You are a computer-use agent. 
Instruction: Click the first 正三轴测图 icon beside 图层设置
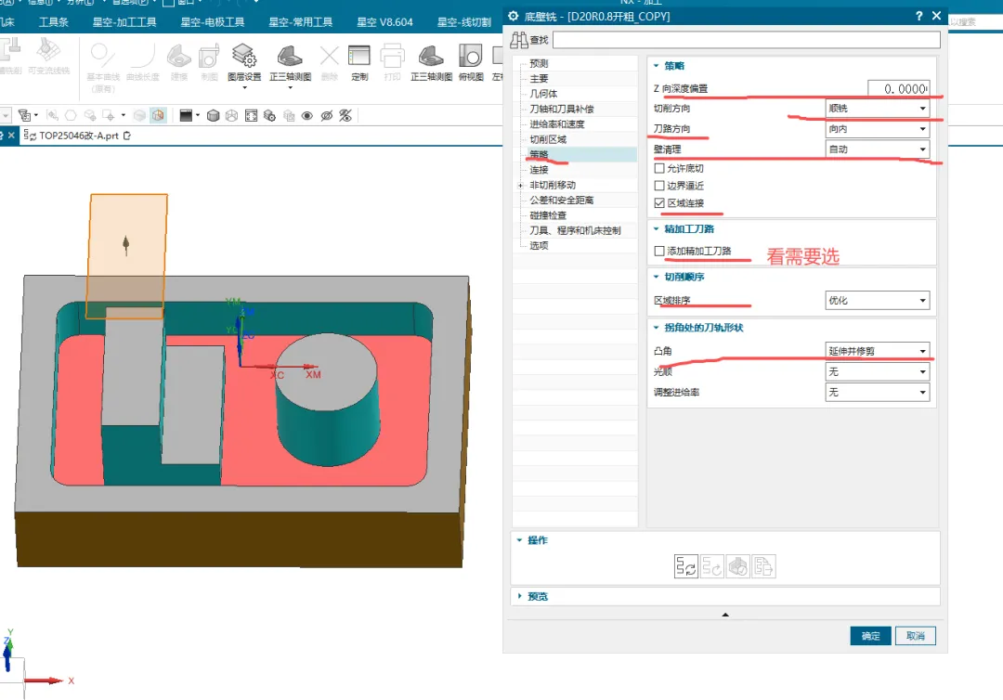tap(290, 56)
